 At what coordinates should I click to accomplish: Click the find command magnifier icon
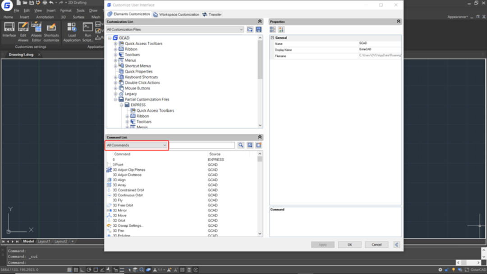tap(241, 145)
